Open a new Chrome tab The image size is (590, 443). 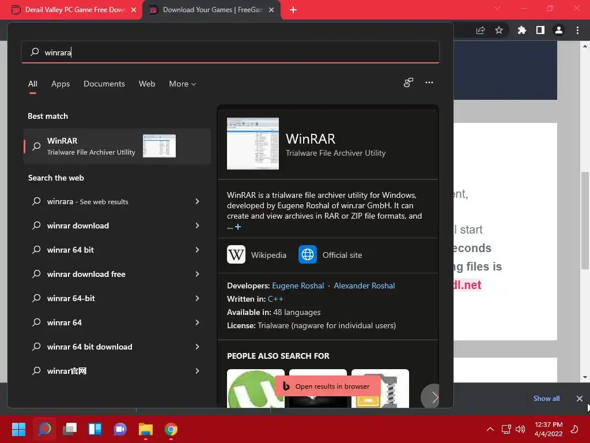pyautogui.click(x=293, y=10)
